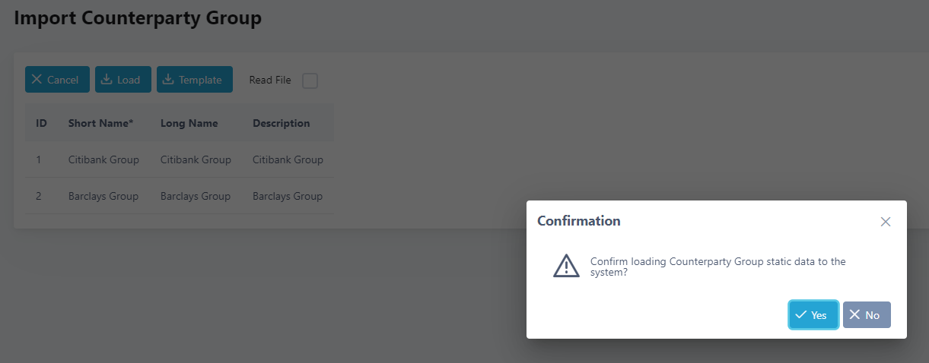Click the download icon on Load button

(107, 80)
